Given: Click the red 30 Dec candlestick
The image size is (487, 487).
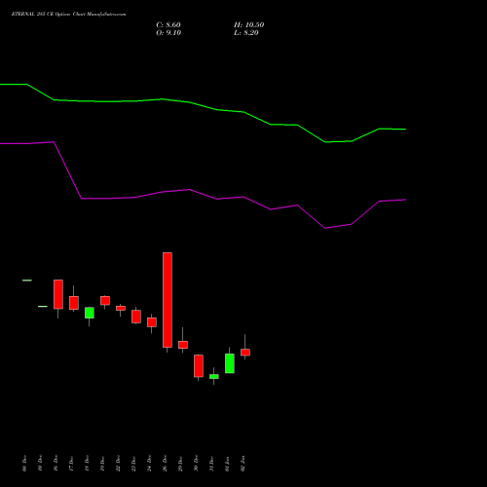Looking at the screenshot, I should pos(199,366).
